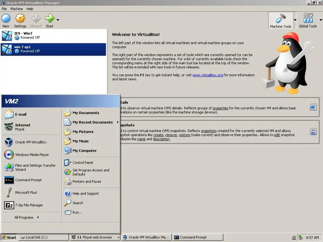Switch to Command Prompt taskbar button
The image size is (323, 242).
point(198,237)
